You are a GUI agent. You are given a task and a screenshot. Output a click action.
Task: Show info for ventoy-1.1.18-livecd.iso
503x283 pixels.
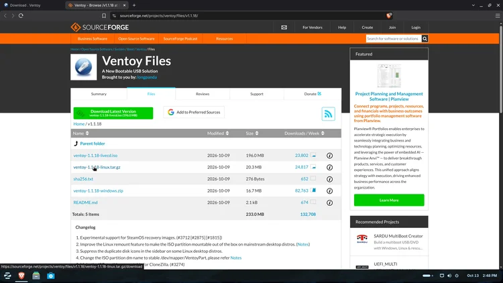coord(329,156)
